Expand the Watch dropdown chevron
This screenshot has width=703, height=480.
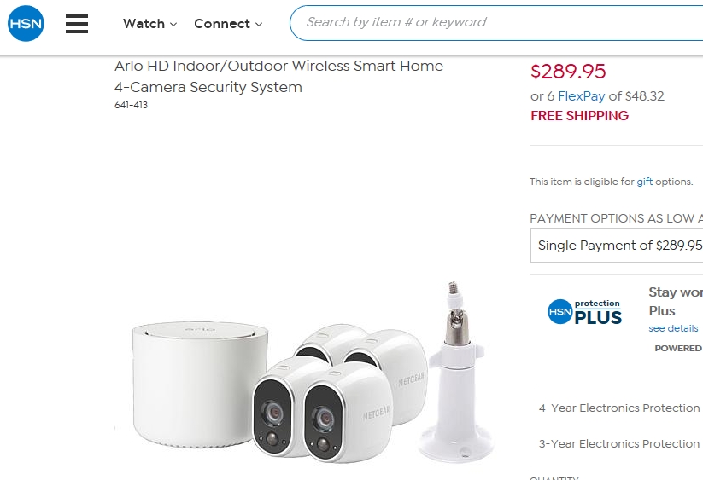click(173, 25)
